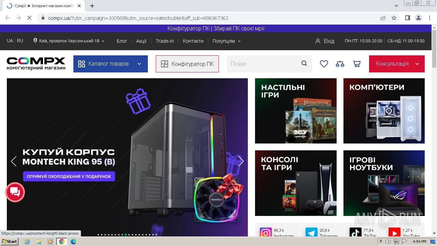Click the CompX store logo
Viewport: 437px width, 246px height.
[x=36, y=64]
